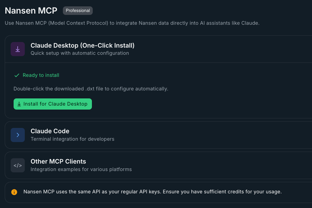Click the Professional plan badge
312x208 pixels.
(x=78, y=11)
